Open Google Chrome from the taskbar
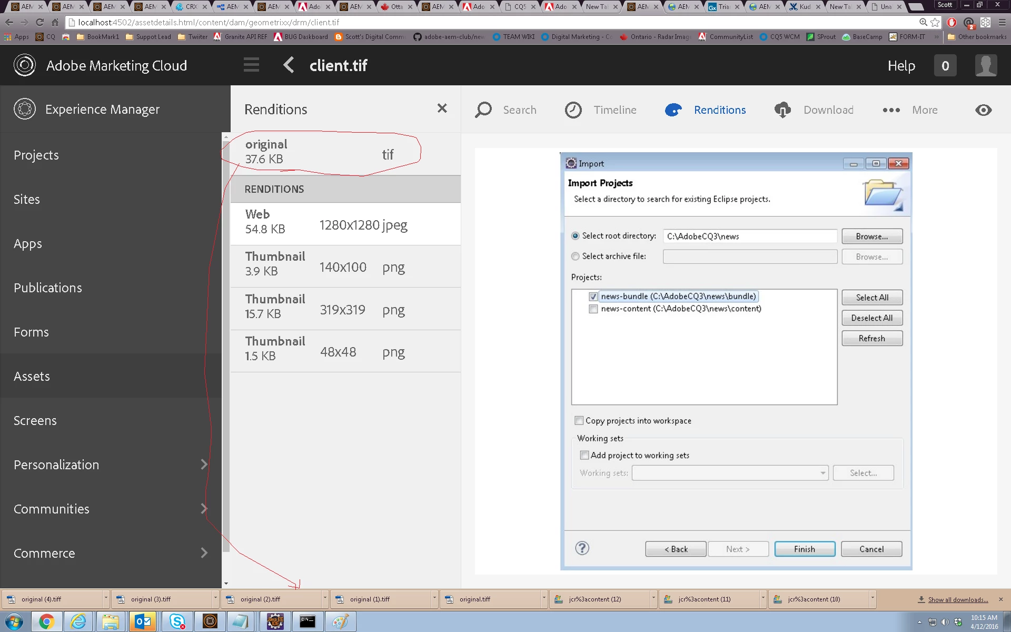Screen dimensions: 1011x632 coord(46,621)
